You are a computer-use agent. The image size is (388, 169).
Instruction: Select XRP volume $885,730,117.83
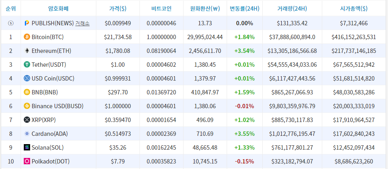(x=292, y=120)
